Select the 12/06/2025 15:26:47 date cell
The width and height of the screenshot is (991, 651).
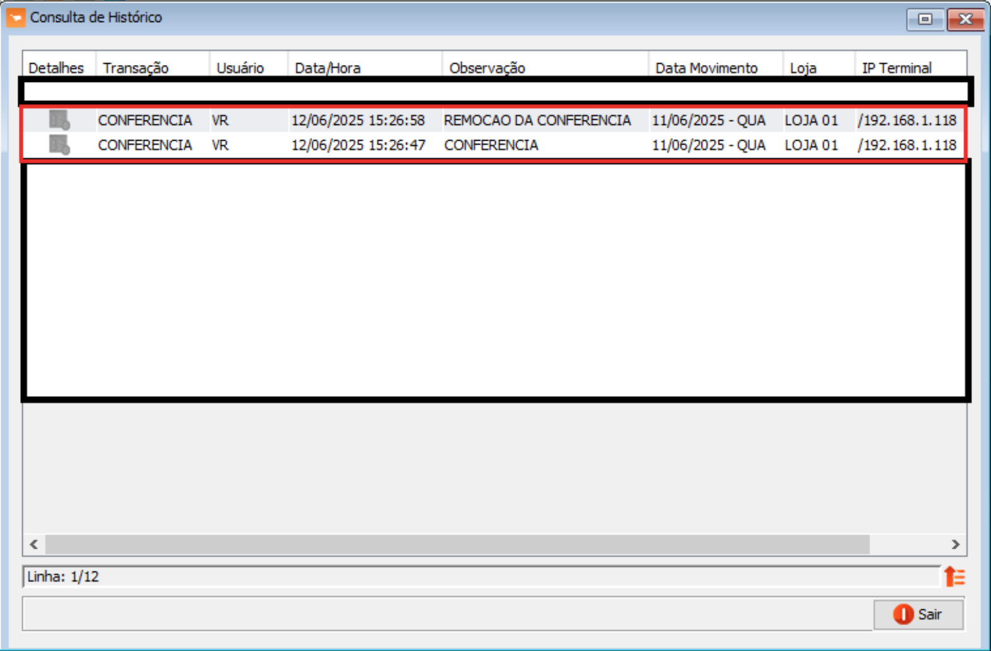(x=358, y=145)
